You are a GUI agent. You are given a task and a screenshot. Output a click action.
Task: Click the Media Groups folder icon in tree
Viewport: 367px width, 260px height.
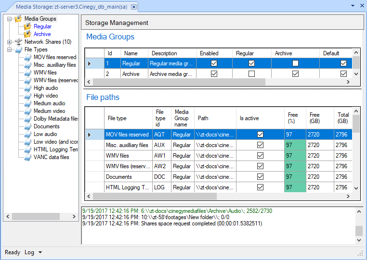[x=18, y=19]
